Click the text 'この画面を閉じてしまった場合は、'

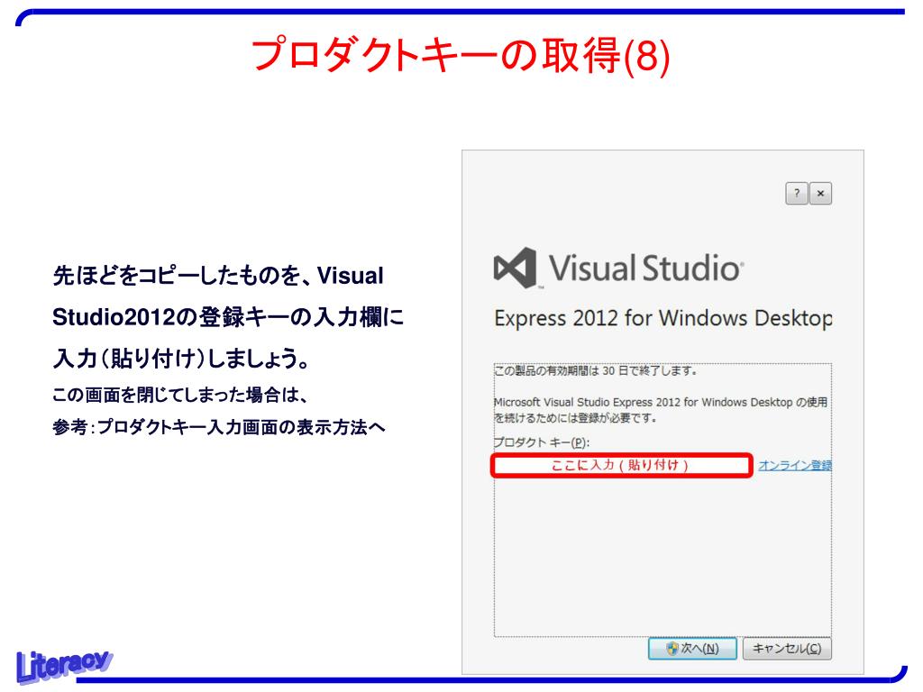pyautogui.click(x=180, y=395)
